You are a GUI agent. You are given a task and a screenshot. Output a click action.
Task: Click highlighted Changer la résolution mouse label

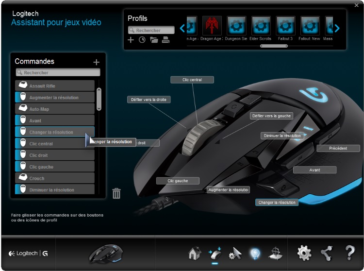[277, 202]
